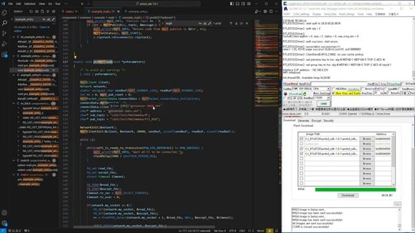Image resolution: width=415 pixels, height=233 pixels.
Task: Open the Search view in activity bar
Action: tap(5, 23)
